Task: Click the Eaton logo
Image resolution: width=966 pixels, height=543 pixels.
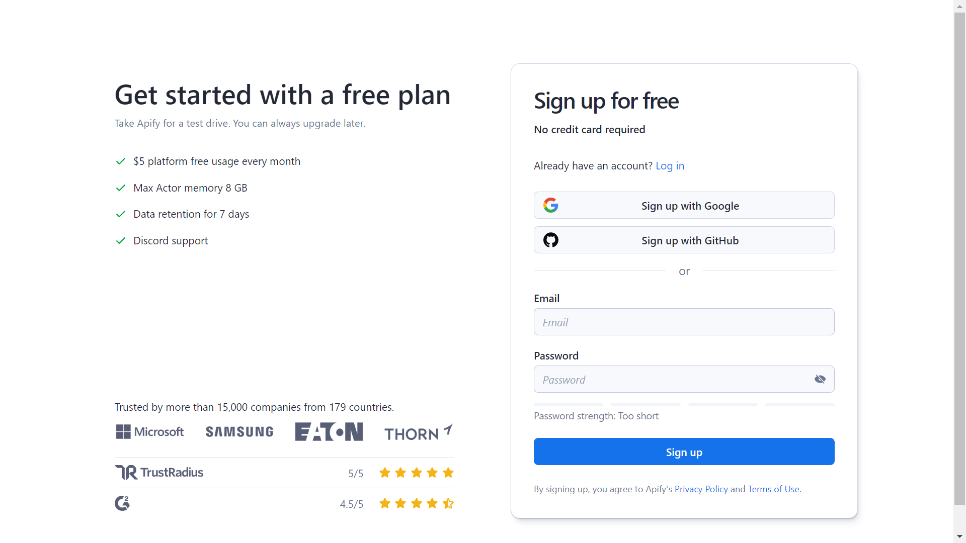Action: (329, 432)
